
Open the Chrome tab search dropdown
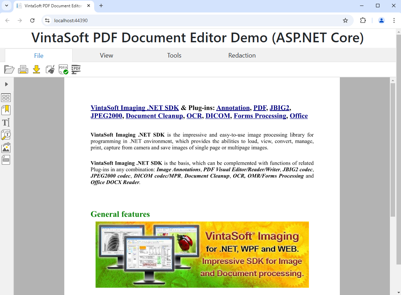tap(6, 6)
